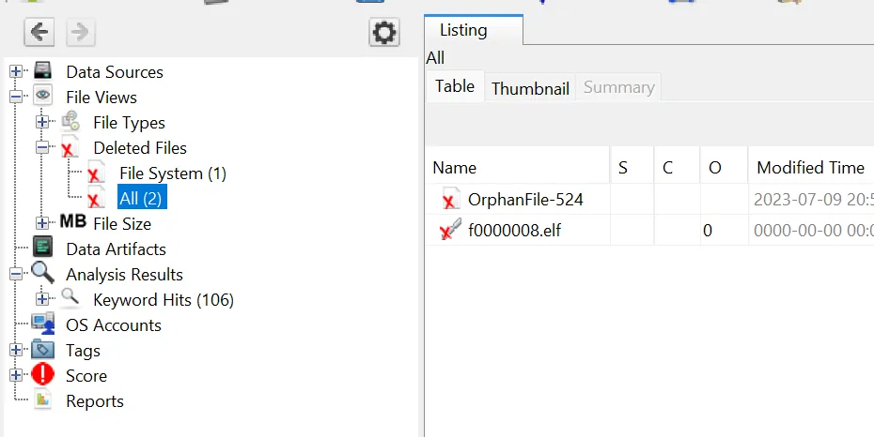Select File System (1) under Deleted Files
874x437 pixels.
pos(172,173)
